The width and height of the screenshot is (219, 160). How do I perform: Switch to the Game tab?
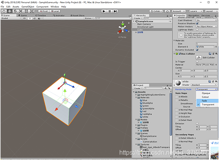[23, 16]
